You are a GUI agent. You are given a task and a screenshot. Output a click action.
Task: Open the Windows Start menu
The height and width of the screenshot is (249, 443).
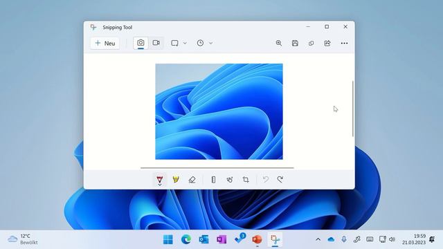point(168,240)
